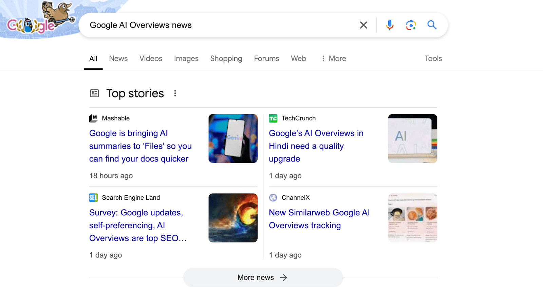Open the Shopping tab
Screen dimensions: 543x301
pos(226,59)
